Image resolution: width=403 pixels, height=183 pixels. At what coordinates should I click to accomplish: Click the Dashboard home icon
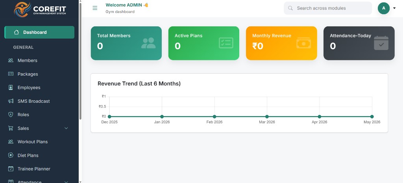pos(17,32)
